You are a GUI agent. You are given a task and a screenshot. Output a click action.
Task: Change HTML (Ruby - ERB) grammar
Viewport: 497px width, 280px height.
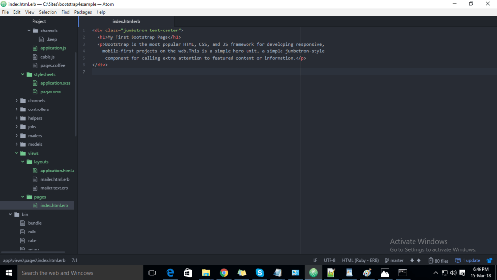(x=360, y=261)
